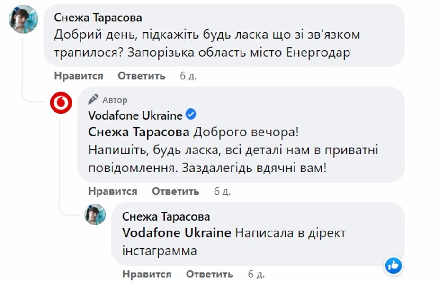Click the Автор pencil badge icon

click(94, 100)
